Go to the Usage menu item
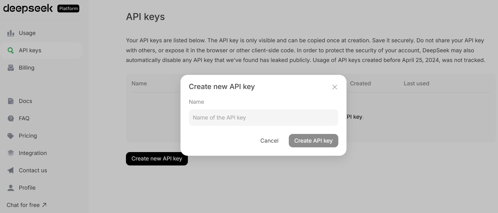The height and width of the screenshot is (213, 498). pyautogui.click(x=27, y=33)
